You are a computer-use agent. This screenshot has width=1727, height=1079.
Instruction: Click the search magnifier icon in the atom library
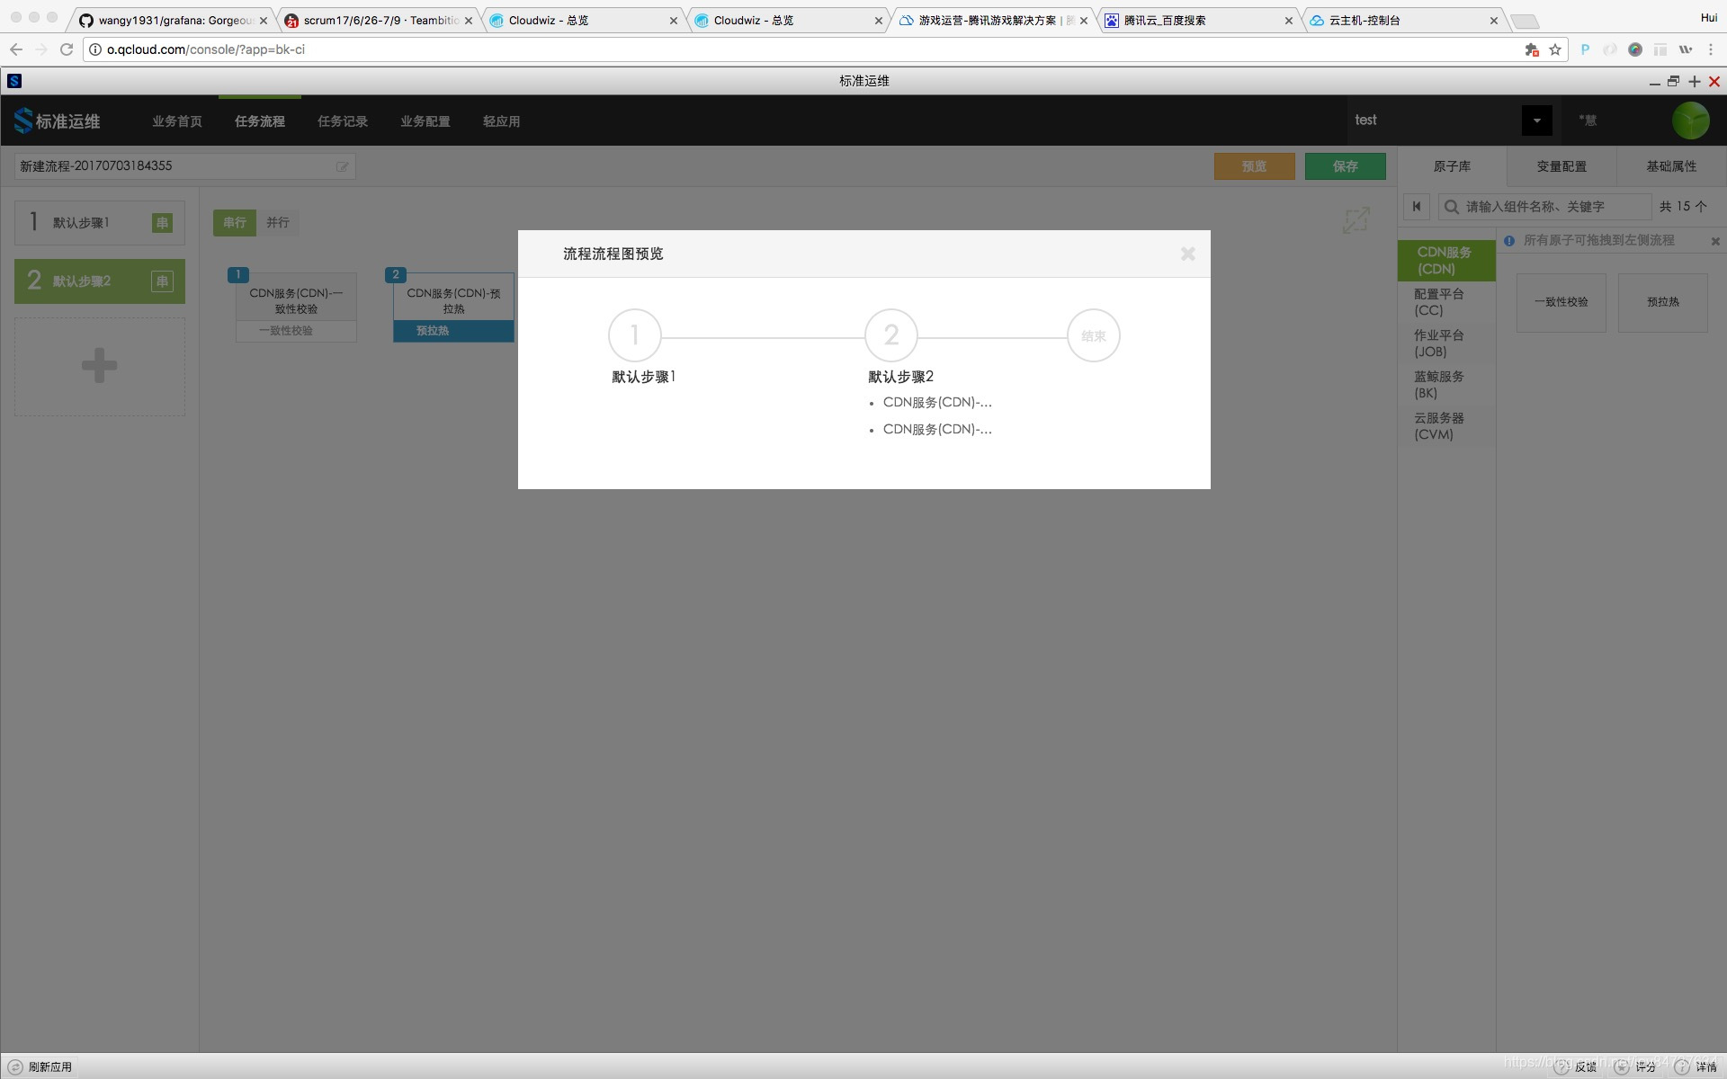pyautogui.click(x=1451, y=207)
